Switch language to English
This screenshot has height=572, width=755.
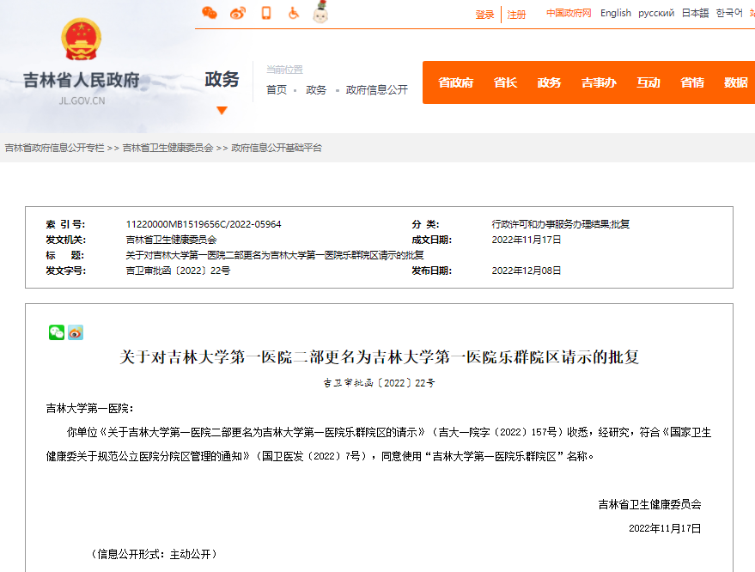[x=615, y=13]
